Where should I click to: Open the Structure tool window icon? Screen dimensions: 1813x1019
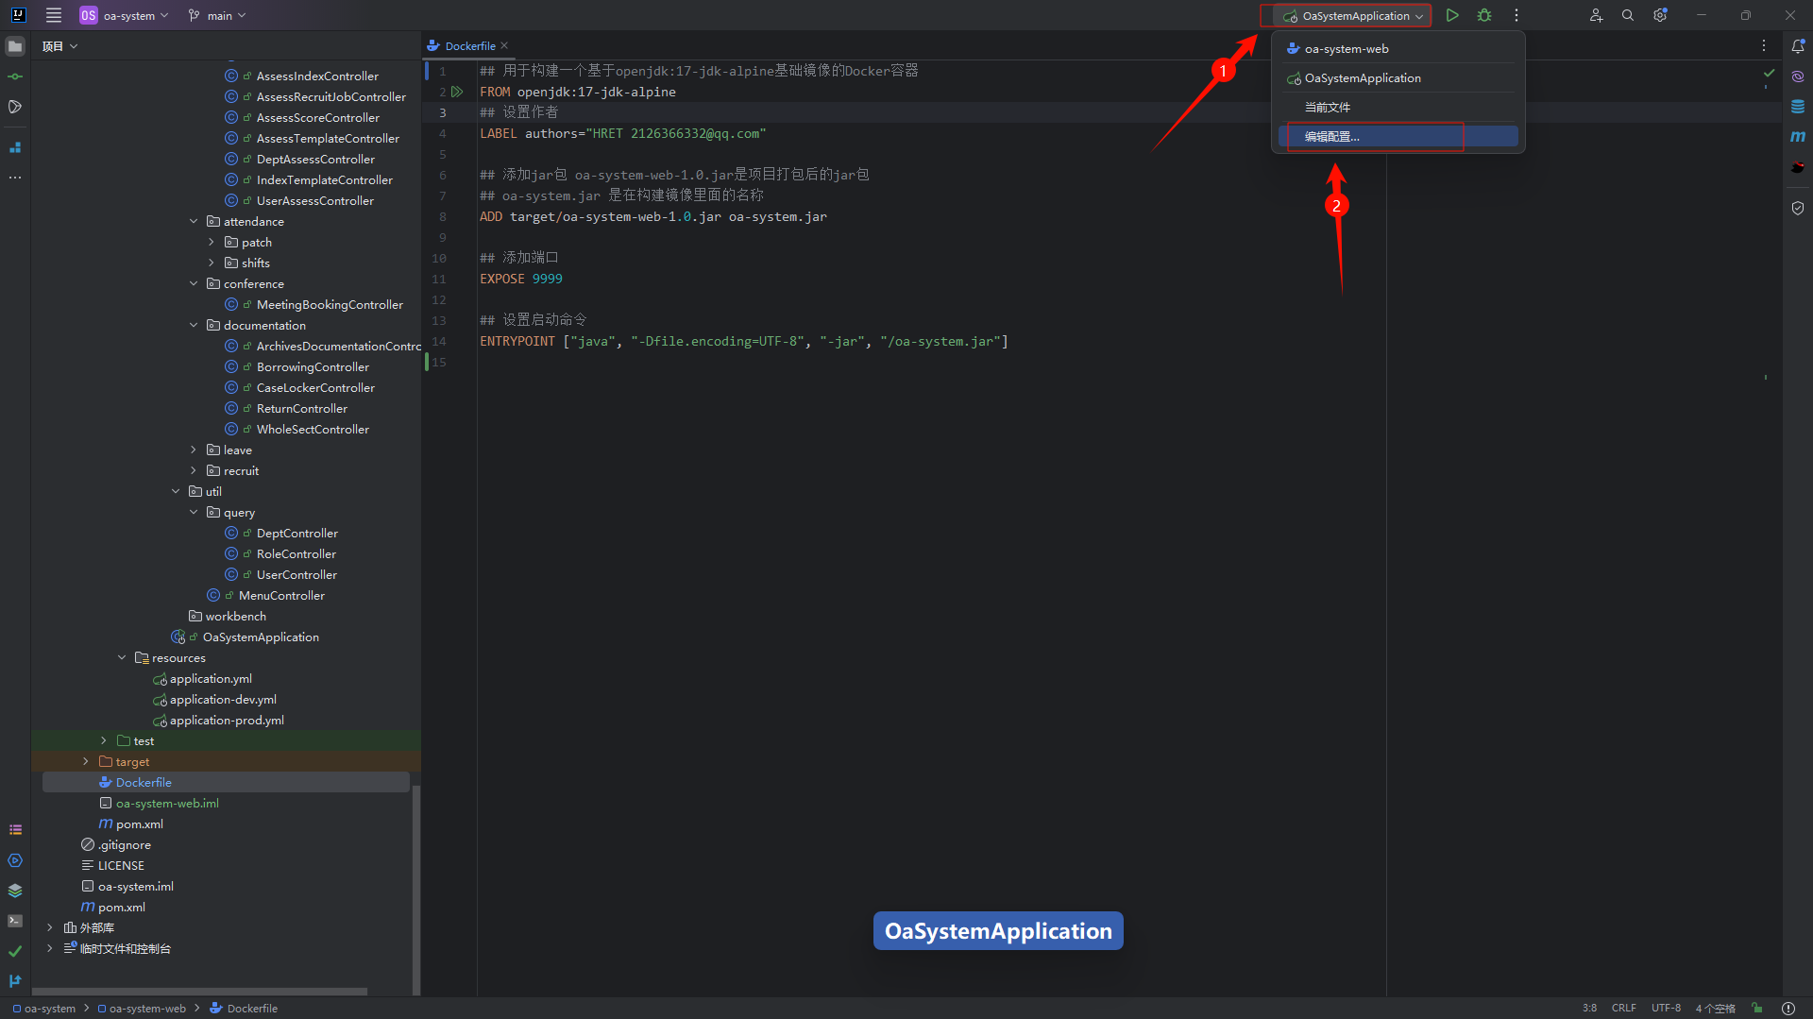[15, 147]
